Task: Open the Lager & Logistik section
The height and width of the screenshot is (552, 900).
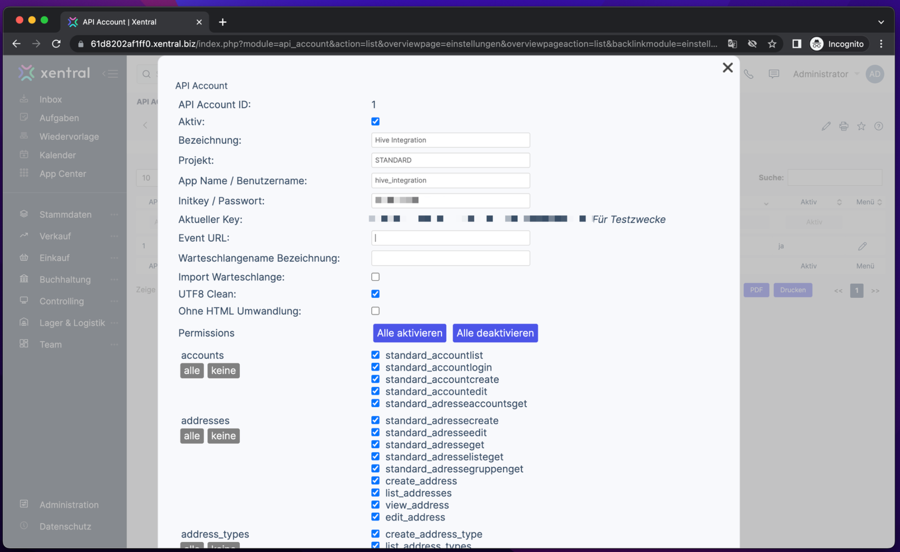Action: coord(72,323)
